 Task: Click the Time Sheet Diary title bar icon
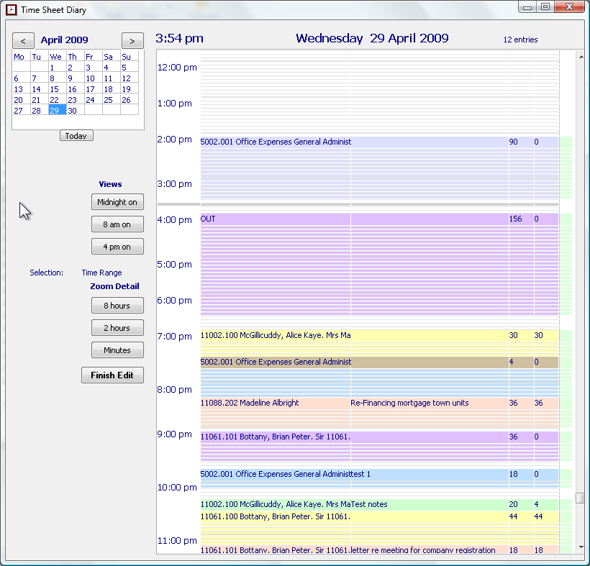click(11, 10)
